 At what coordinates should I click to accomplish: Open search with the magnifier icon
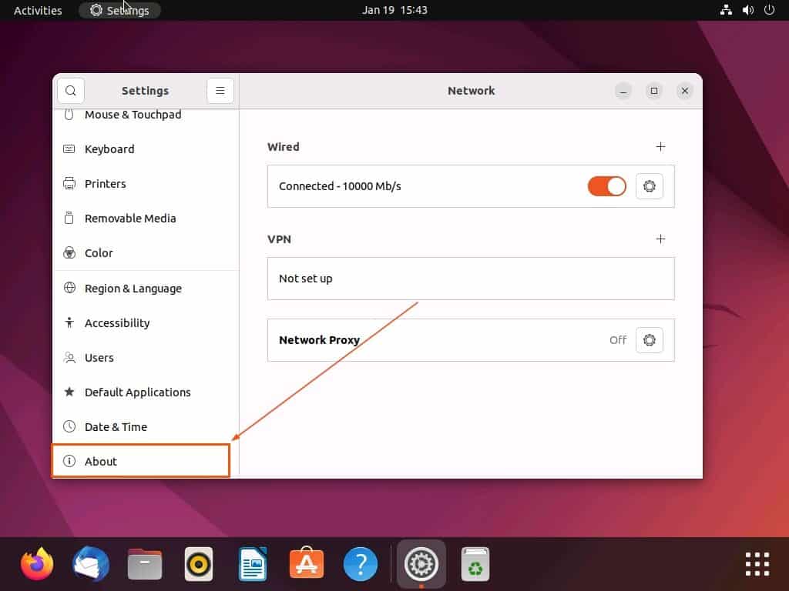(x=71, y=90)
